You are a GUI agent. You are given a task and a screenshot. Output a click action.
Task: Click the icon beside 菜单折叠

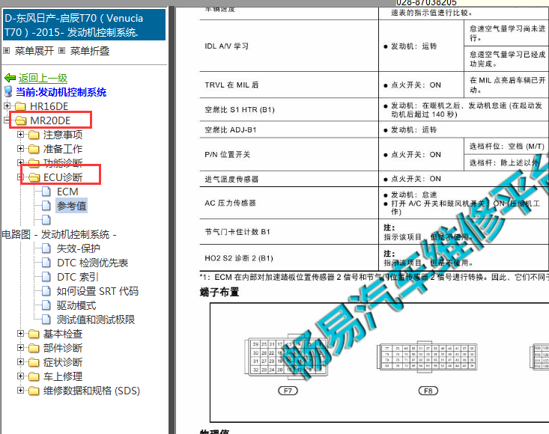(x=61, y=51)
